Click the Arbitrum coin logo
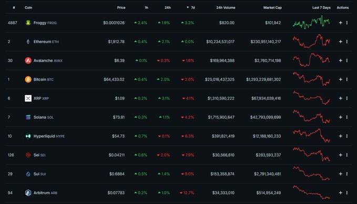This screenshot has width=357, height=204. tap(28, 192)
